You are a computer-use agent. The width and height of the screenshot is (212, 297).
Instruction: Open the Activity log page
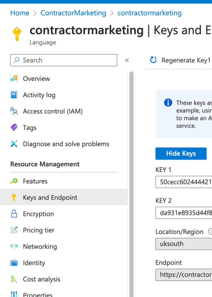click(64, 95)
